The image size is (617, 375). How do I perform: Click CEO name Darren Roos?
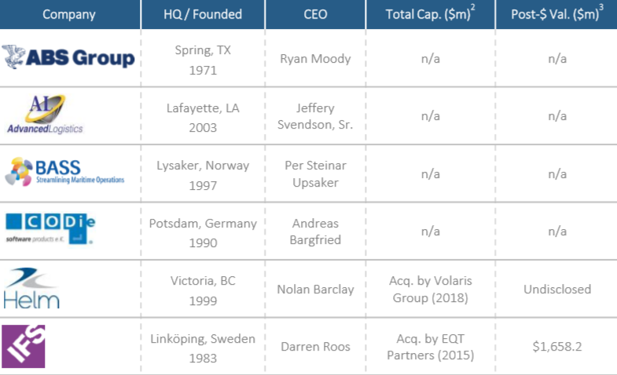tap(315, 347)
